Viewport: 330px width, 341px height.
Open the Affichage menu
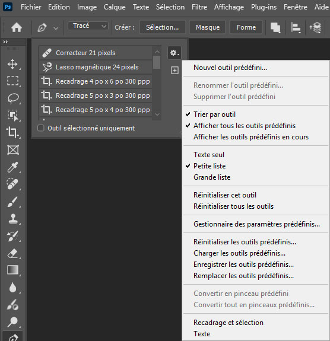[x=229, y=7]
